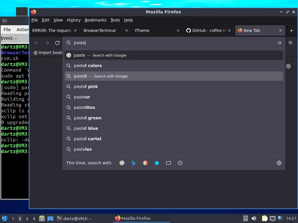
Task: Search history with the clock icon
Action: (x=180, y=163)
